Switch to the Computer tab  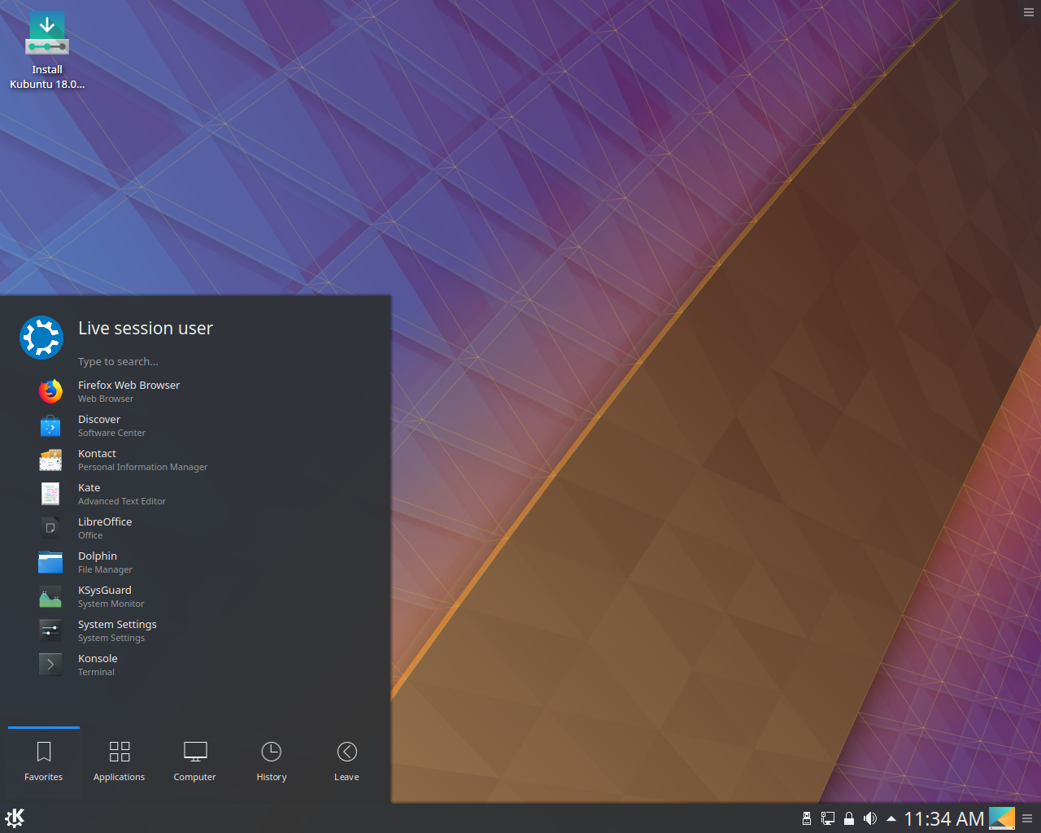pos(195,762)
